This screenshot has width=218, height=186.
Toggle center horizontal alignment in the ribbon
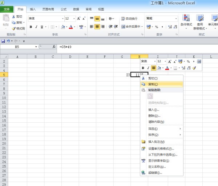point(97,27)
